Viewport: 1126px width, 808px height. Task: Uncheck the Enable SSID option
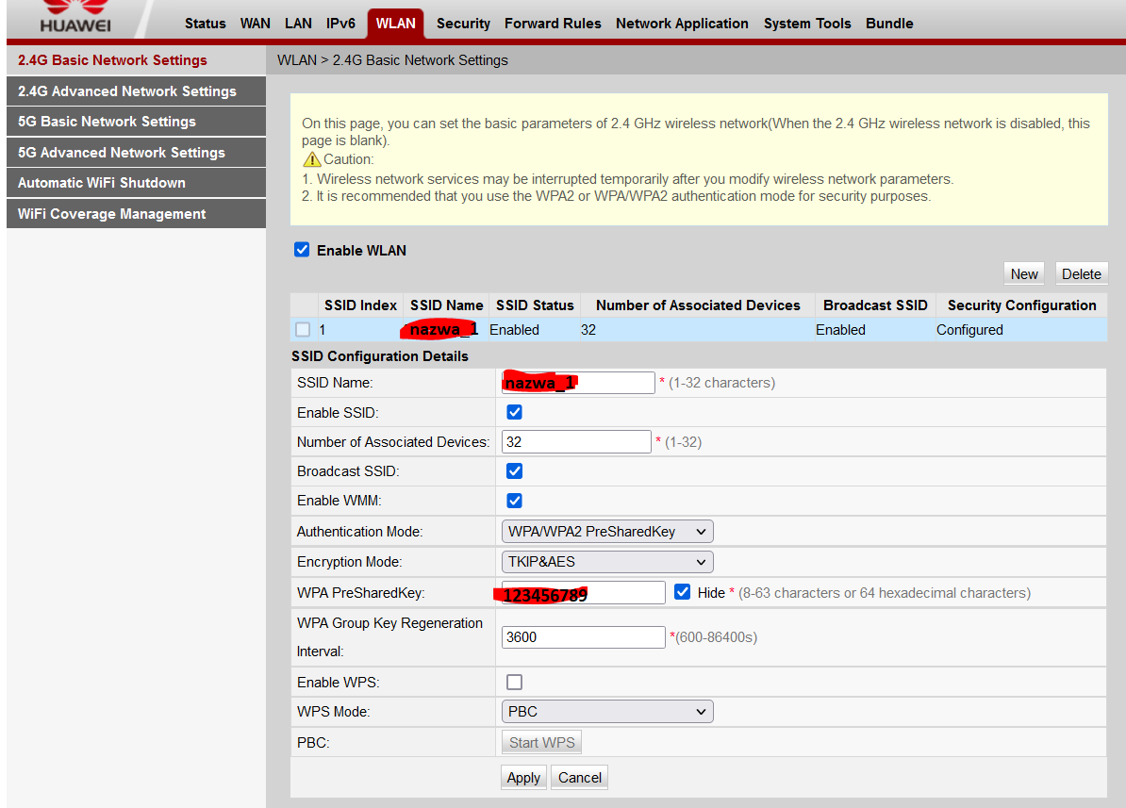coord(514,411)
